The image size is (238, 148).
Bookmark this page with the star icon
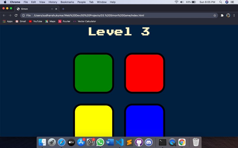(x=215, y=15)
